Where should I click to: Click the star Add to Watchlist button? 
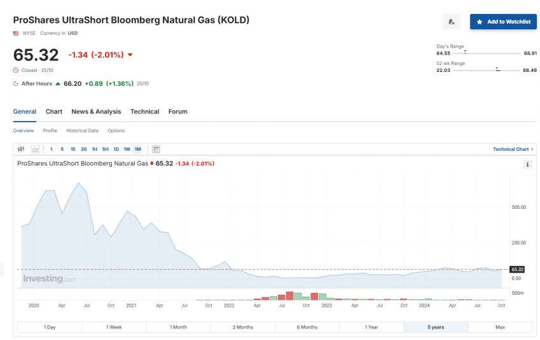coord(503,22)
